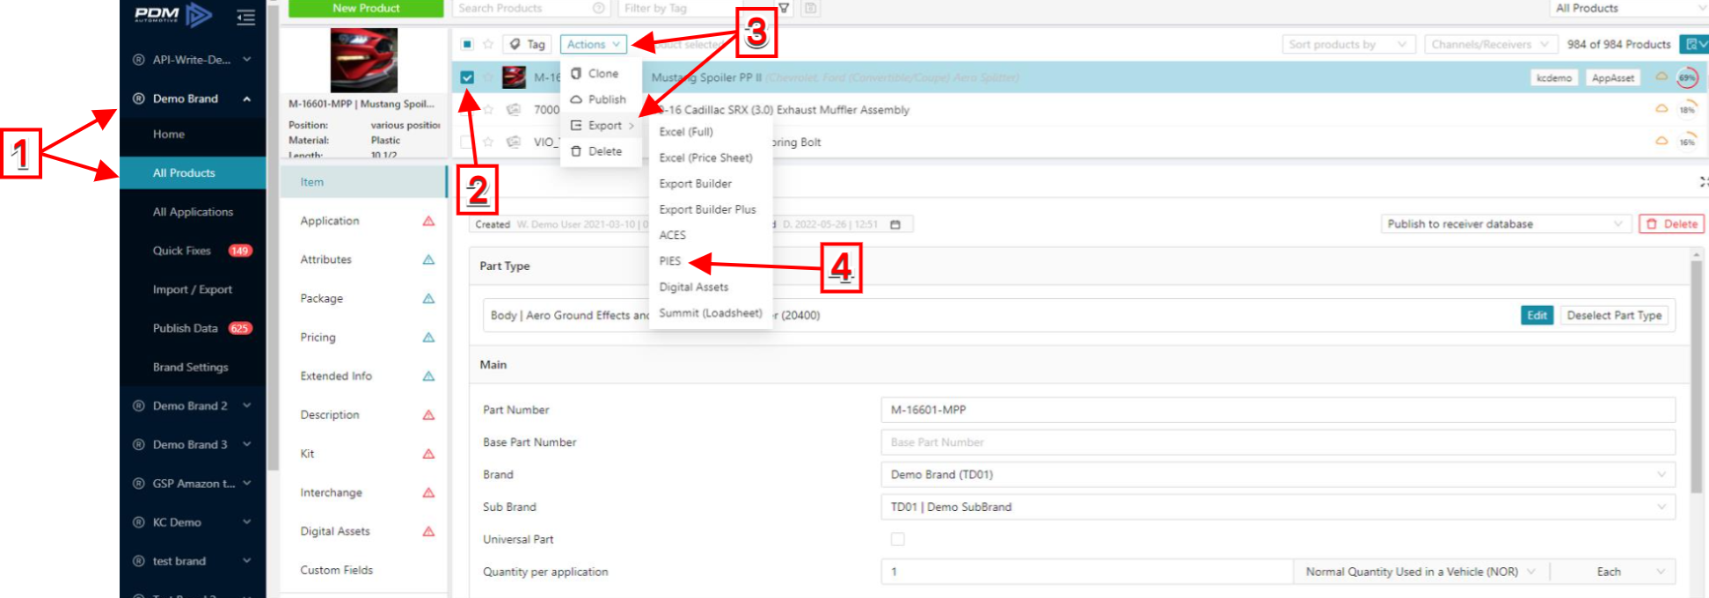Click Deselect Part Type button

(1614, 316)
